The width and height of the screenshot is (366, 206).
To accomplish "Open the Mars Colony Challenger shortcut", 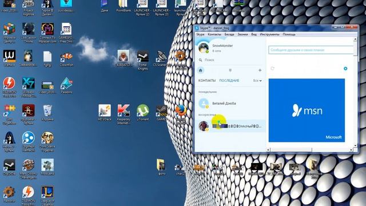I will pyautogui.click(x=29, y=169).
